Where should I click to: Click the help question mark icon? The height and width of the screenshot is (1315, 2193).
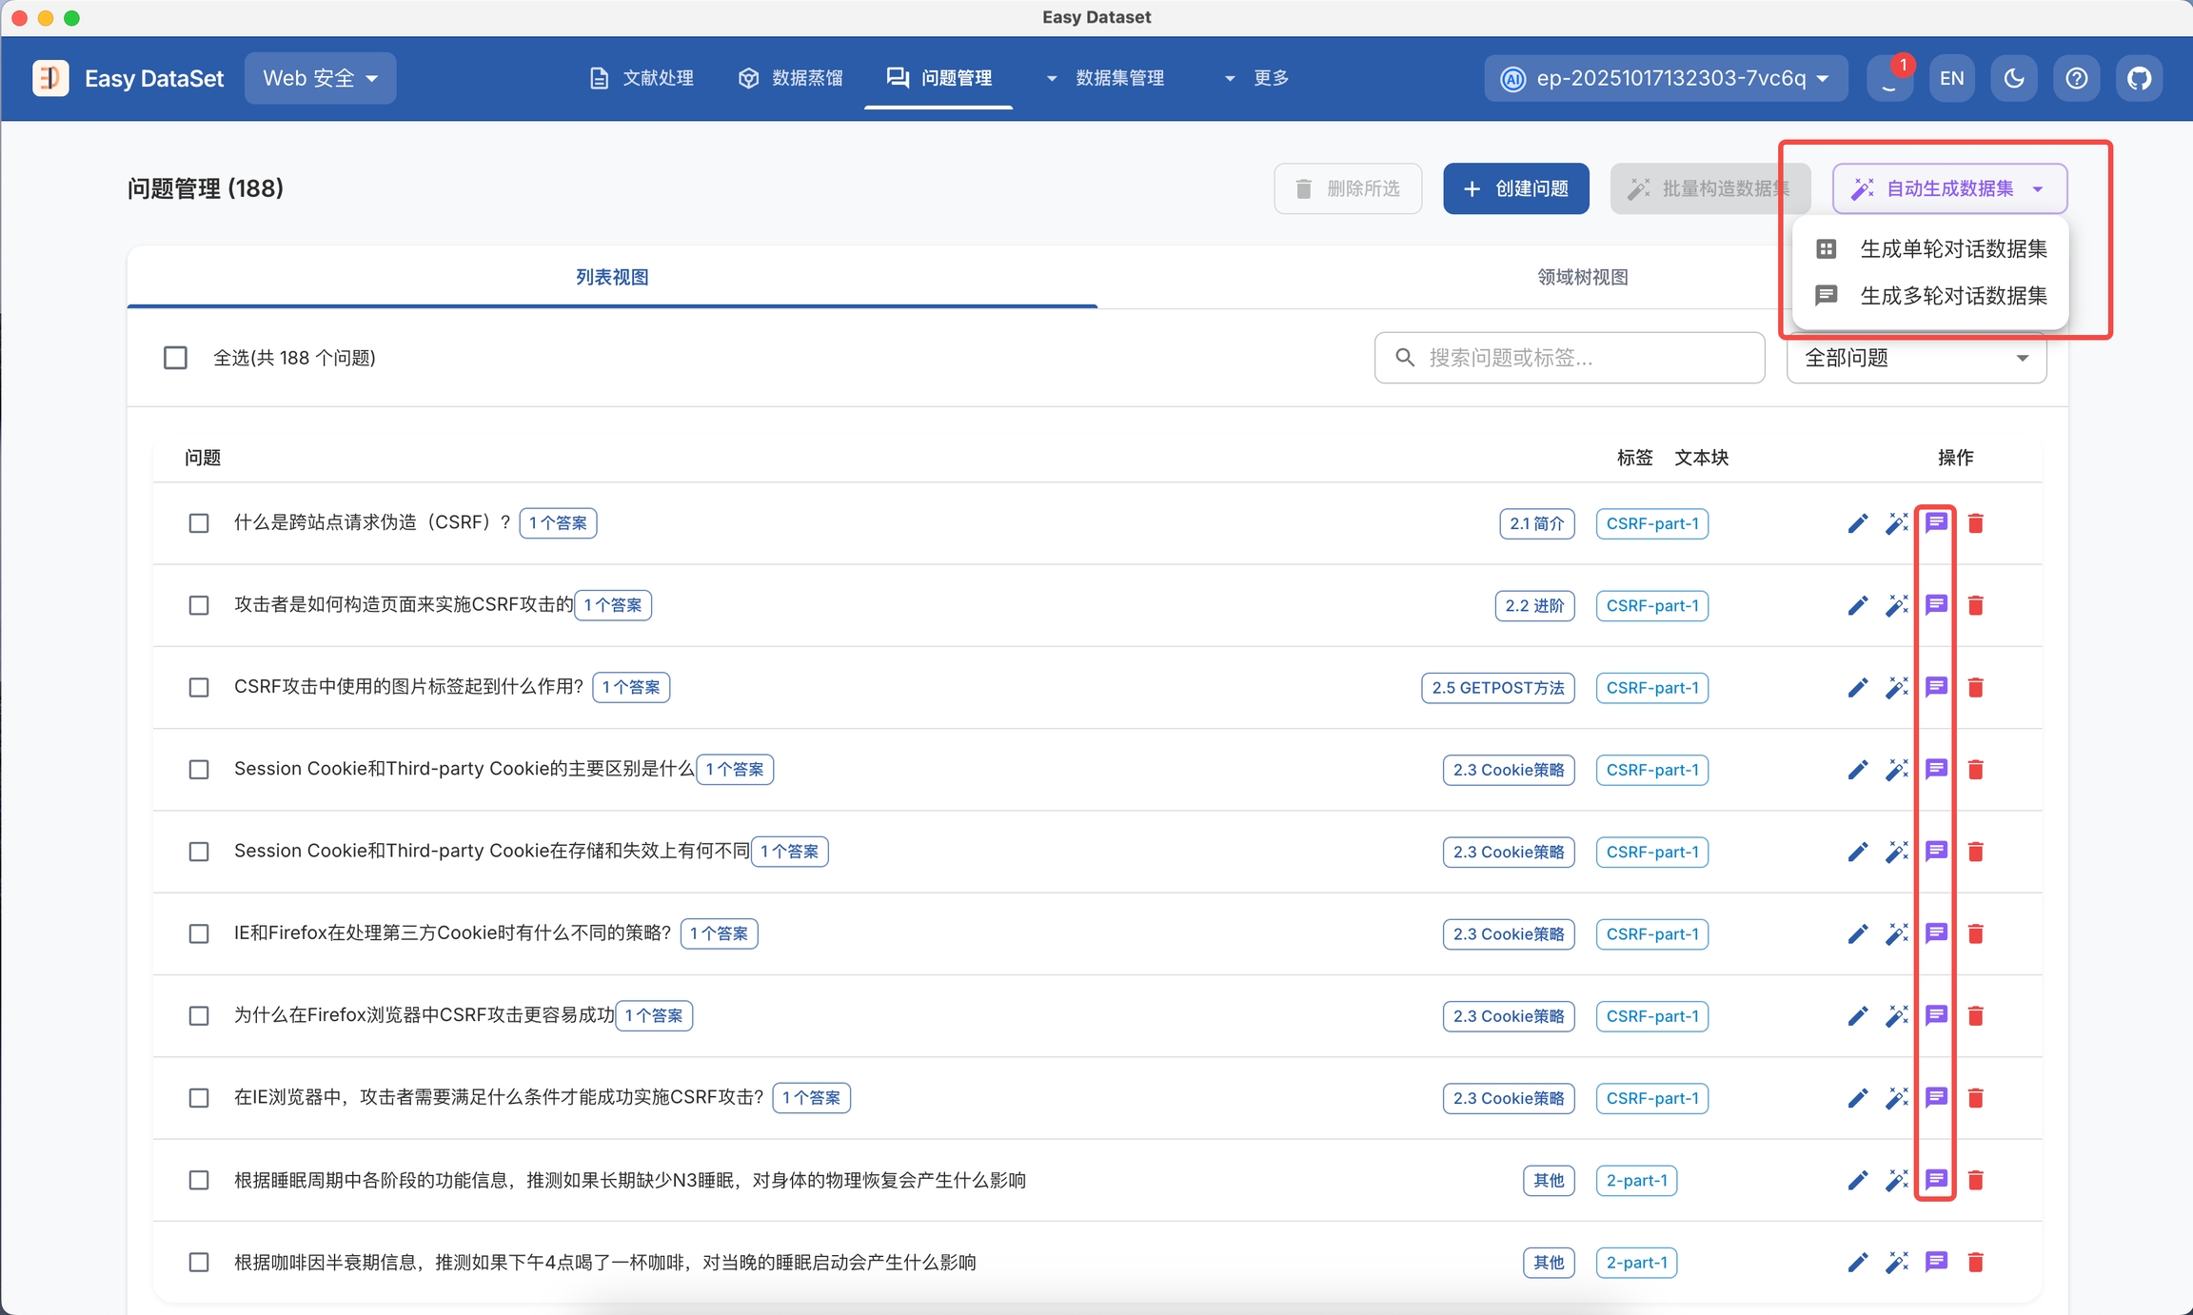coord(2076,78)
